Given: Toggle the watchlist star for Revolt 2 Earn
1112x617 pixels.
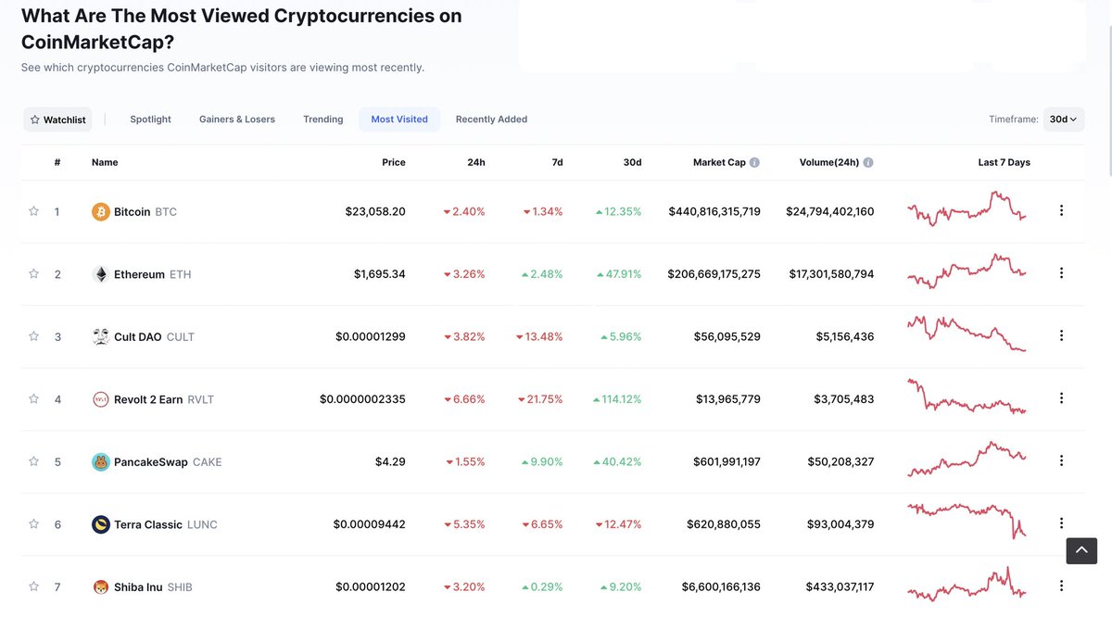Looking at the screenshot, I should pos(34,398).
